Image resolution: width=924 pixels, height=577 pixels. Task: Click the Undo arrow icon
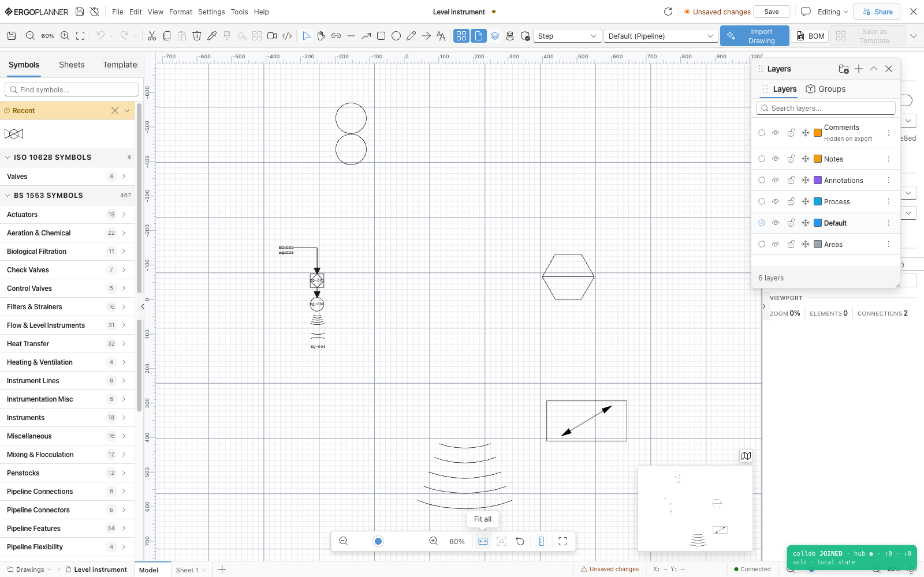(x=100, y=36)
